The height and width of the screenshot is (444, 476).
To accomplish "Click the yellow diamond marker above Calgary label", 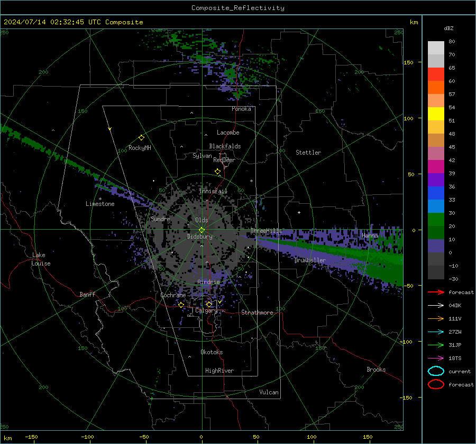I will click(209, 304).
